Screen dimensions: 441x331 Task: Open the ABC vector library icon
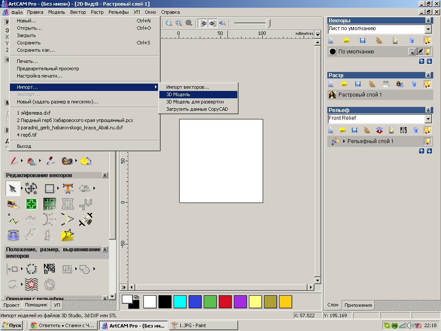tap(50, 204)
